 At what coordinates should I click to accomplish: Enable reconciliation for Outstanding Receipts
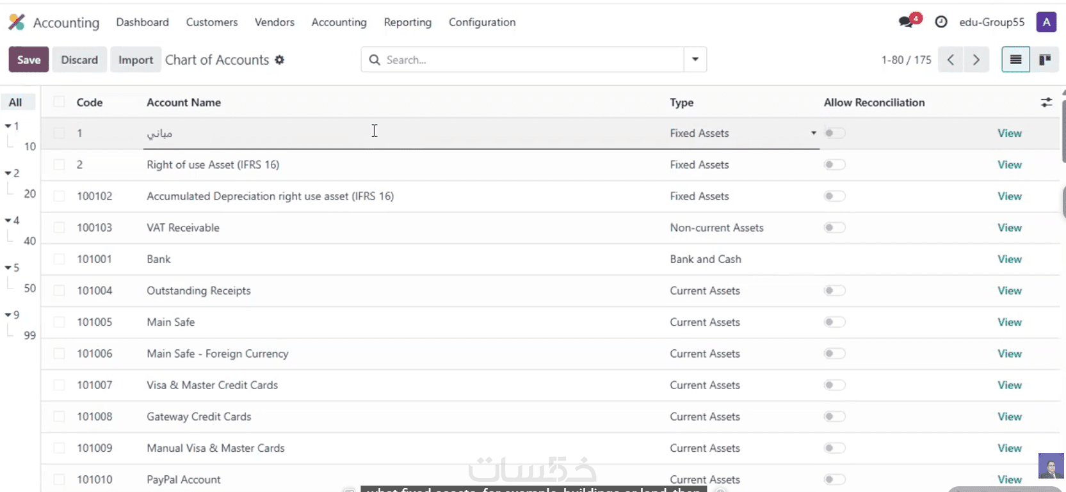834,290
